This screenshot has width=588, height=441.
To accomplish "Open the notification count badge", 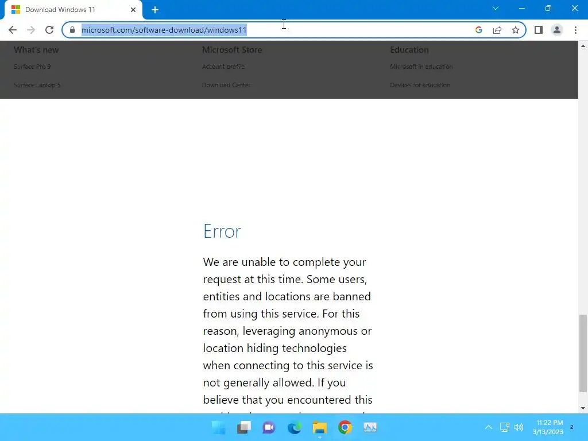I will 571,427.
